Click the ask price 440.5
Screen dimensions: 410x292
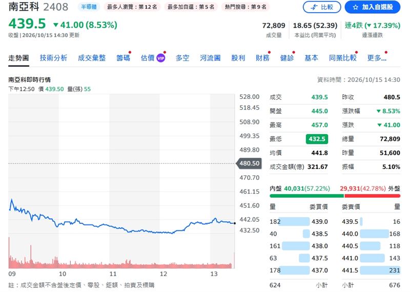click(350, 246)
